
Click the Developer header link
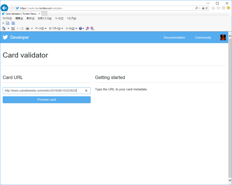(19, 37)
